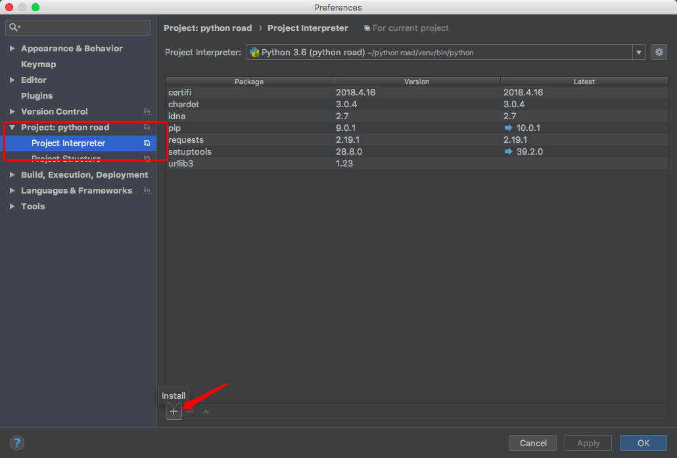Click the update arrow next to pip 10.0.1

[508, 128]
